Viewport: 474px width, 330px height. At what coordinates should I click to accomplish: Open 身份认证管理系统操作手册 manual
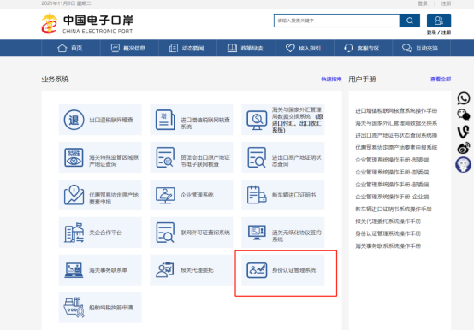pyautogui.click(x=388, y=233)
